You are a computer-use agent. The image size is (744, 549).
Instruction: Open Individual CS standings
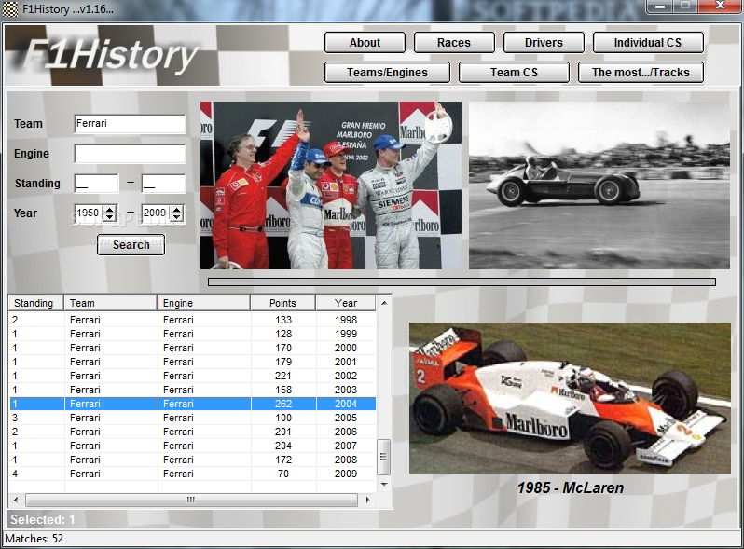tap(648, 43)
